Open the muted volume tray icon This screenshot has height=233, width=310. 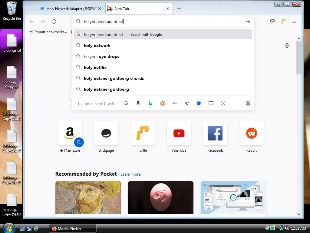pyautogui.click(x=287, y=228)
